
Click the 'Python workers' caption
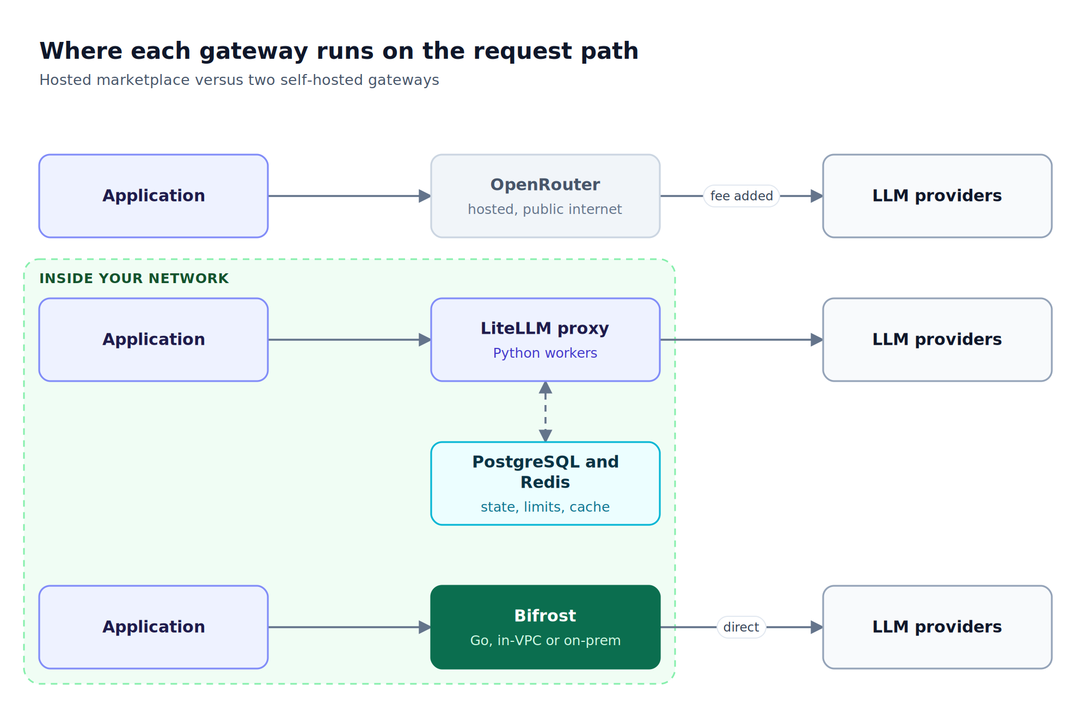(545, 353)
